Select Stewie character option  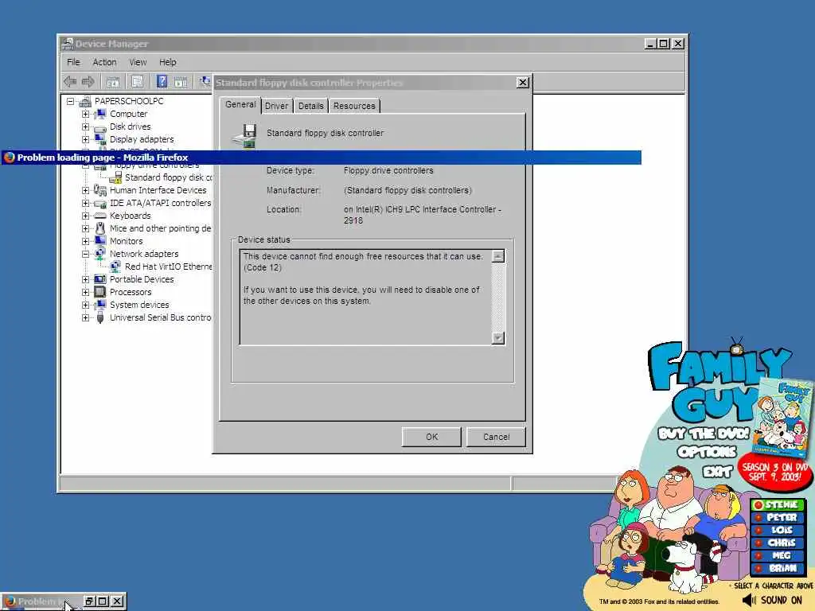pos(778,504)
